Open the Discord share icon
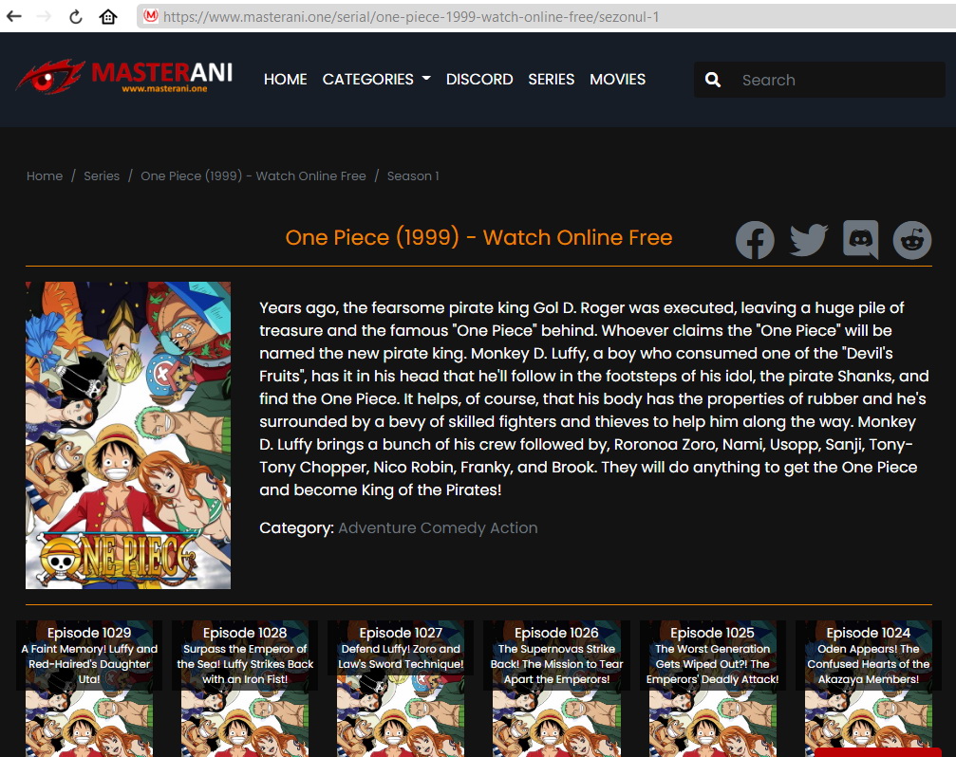This screenshot has height=757, width=956. tap(860, 239)
